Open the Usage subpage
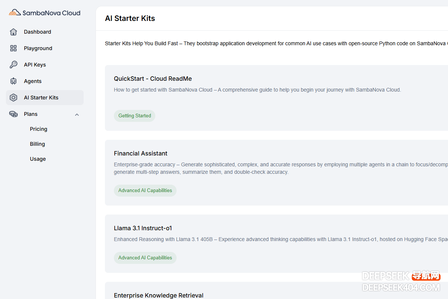 38,159
